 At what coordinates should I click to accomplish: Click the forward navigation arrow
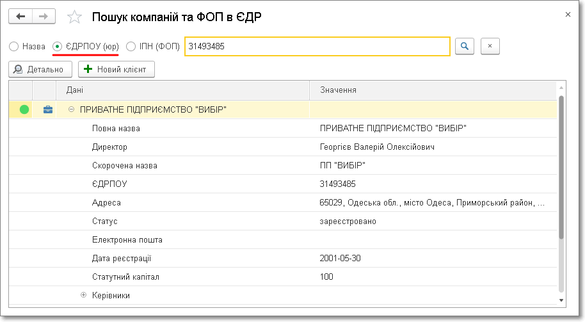pos(44,17)
